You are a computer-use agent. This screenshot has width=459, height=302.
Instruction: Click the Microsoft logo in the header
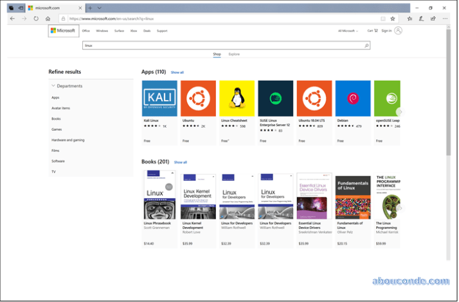tap(63, 31)
